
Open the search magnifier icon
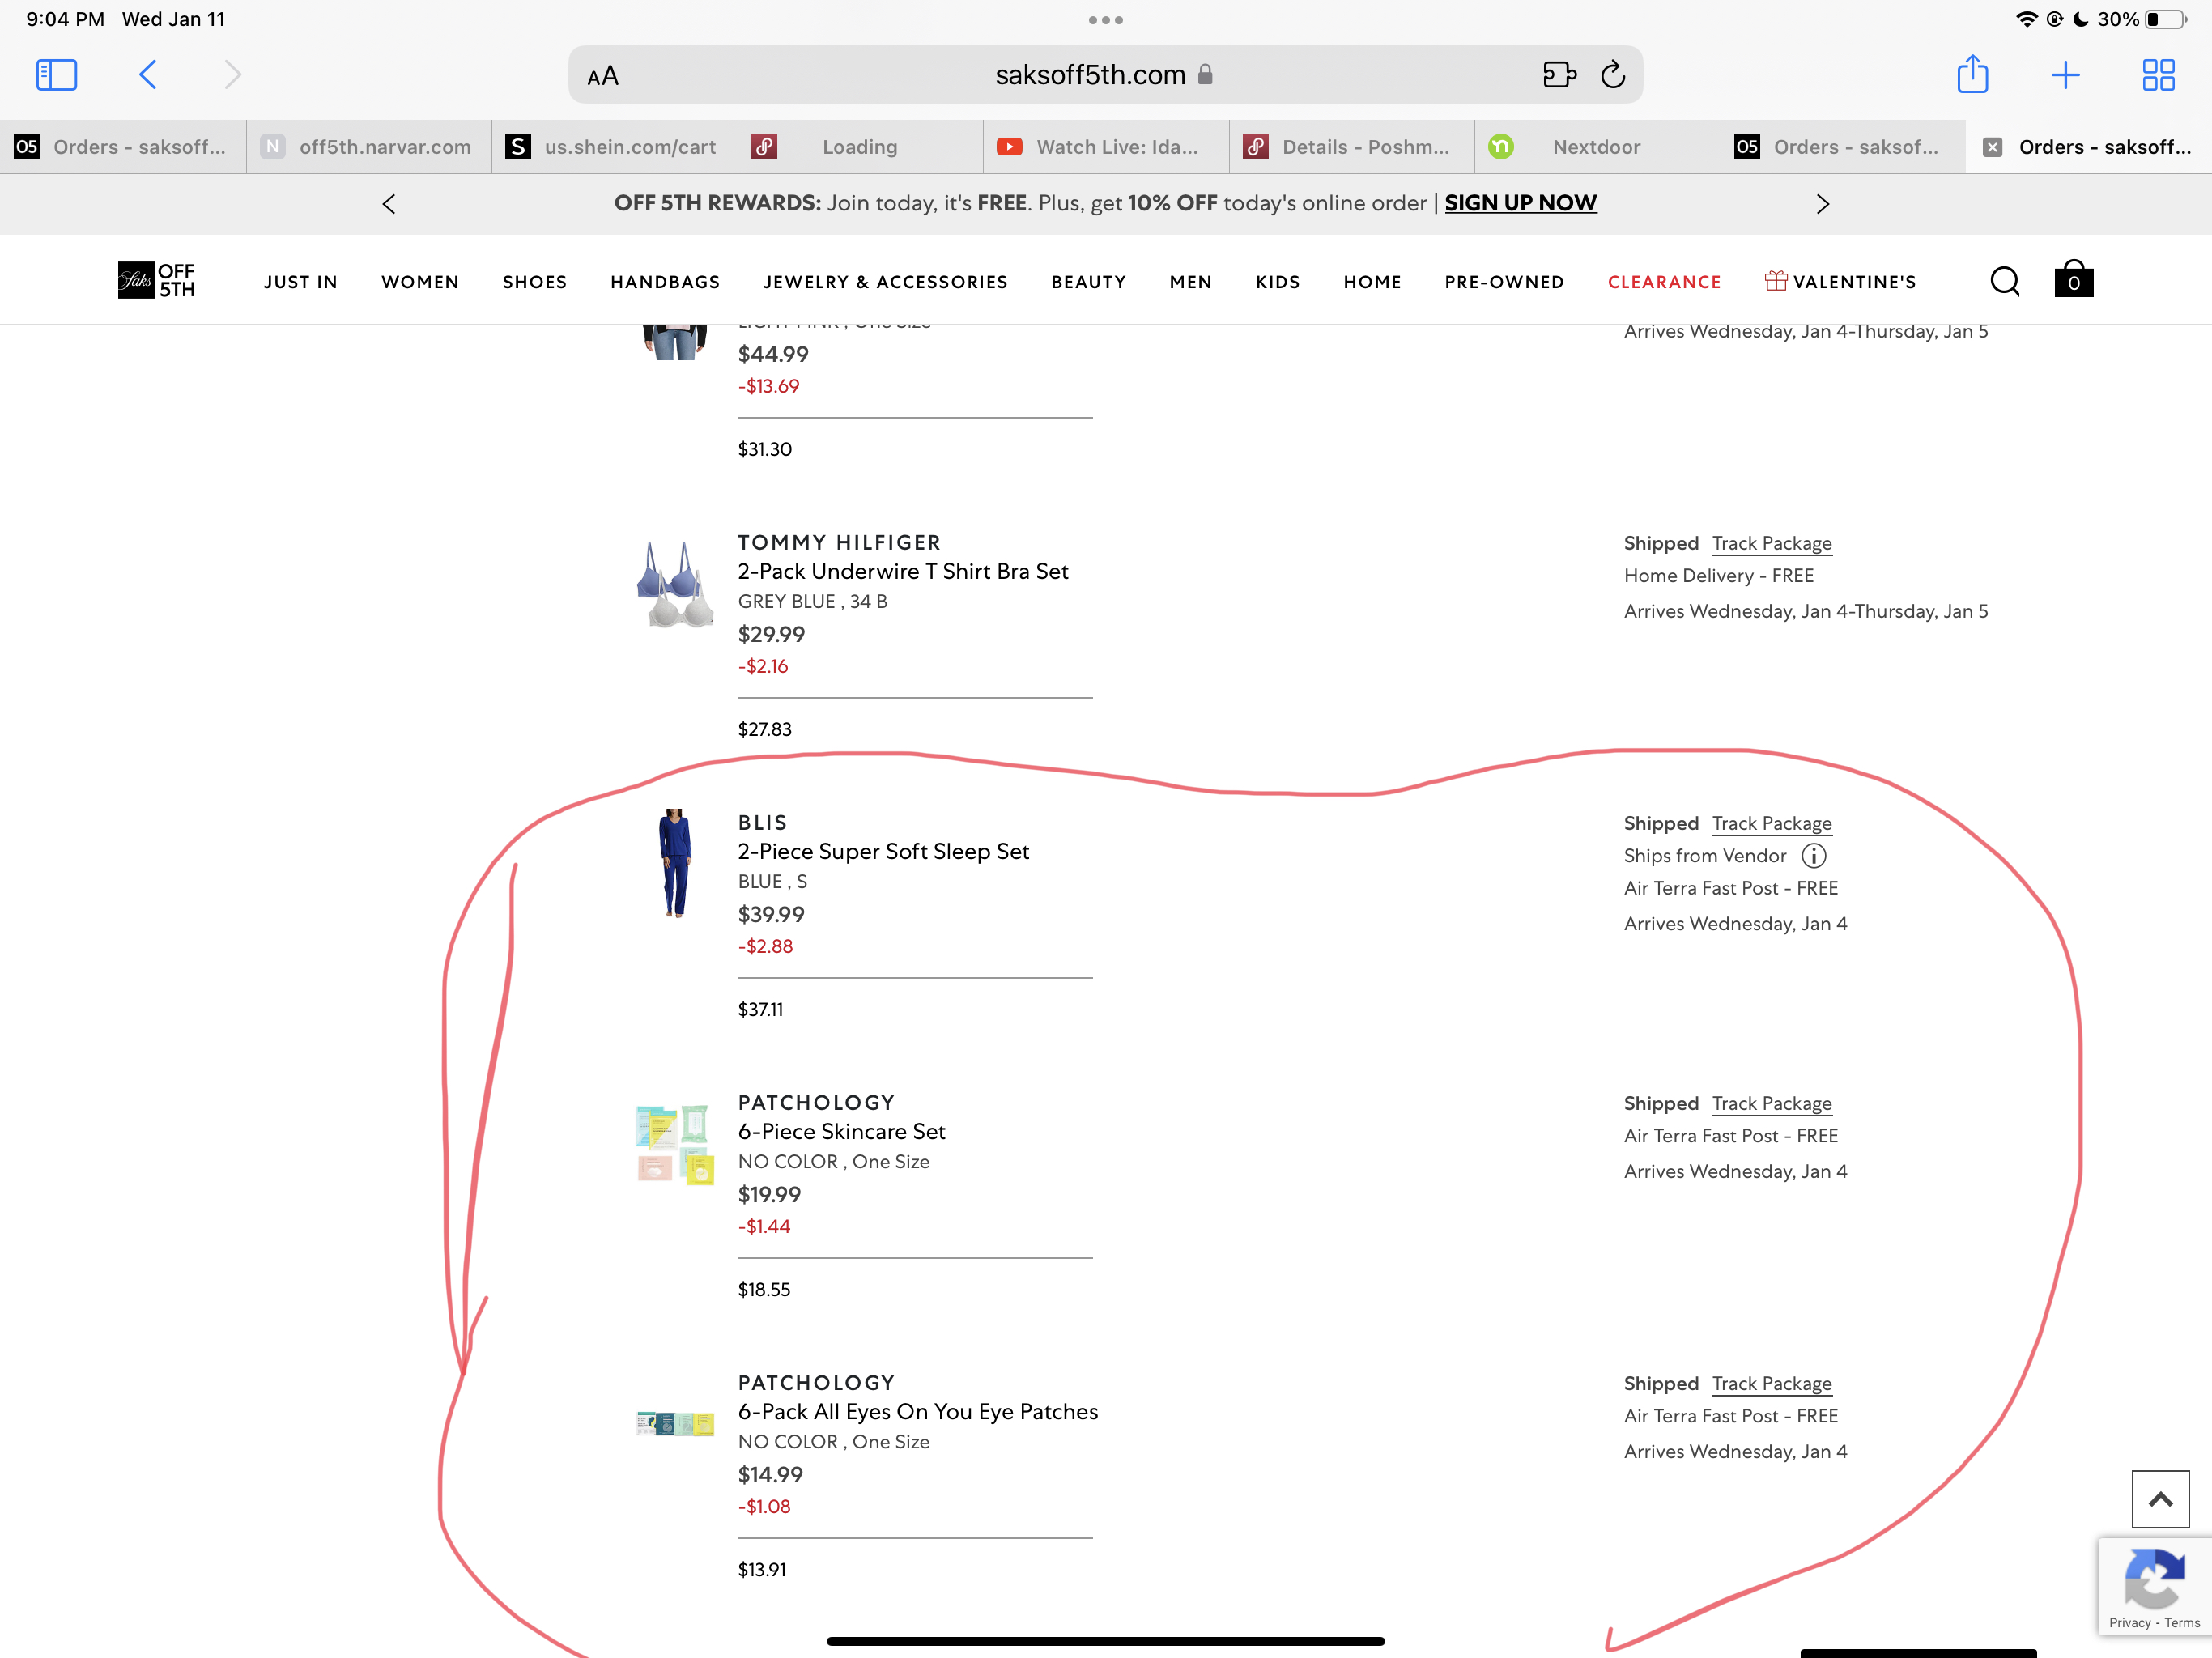[x=2004, y=282]
